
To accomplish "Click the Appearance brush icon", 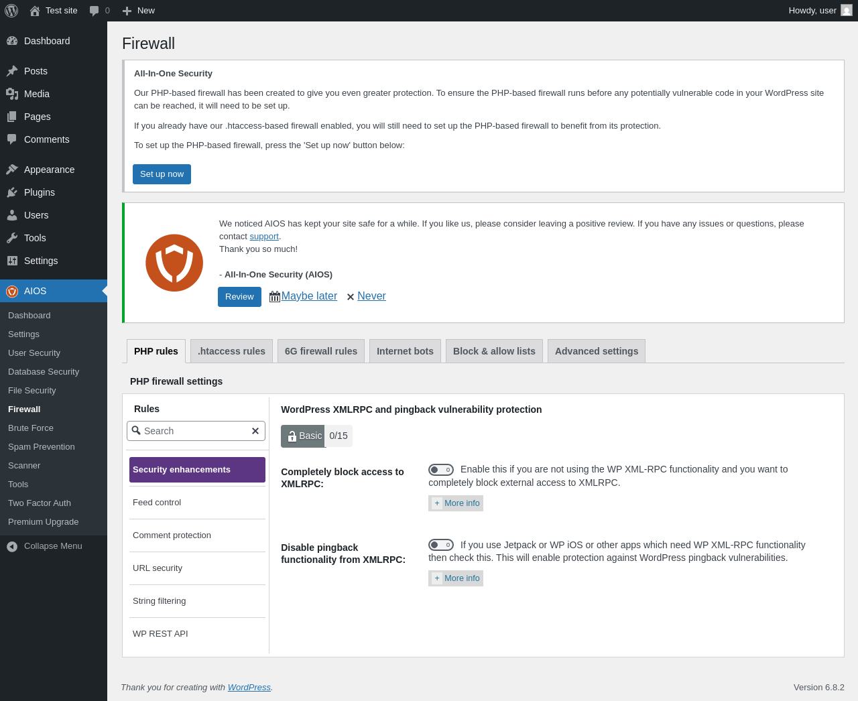I will 12,170.
